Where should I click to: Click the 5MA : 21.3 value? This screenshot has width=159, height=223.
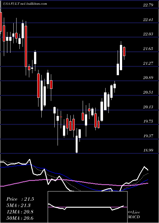click(x=18, y=205)
